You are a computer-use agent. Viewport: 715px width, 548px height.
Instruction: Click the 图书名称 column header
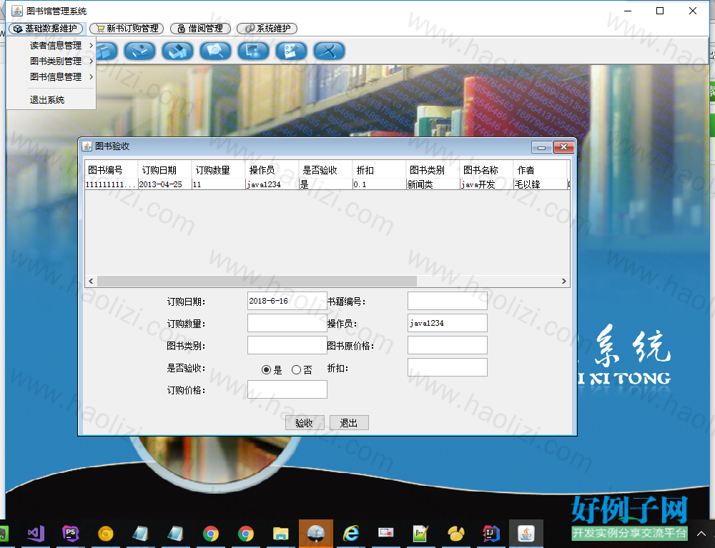(x=486, y=170)
